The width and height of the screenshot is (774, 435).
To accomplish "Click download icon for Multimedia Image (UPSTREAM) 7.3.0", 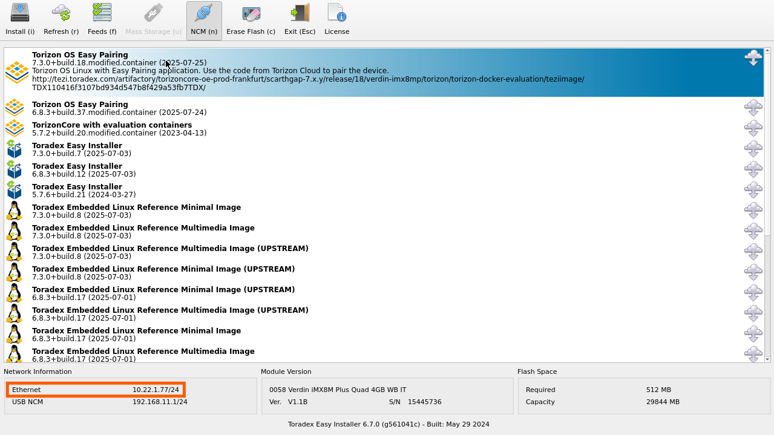I will [x=753, y=252].
